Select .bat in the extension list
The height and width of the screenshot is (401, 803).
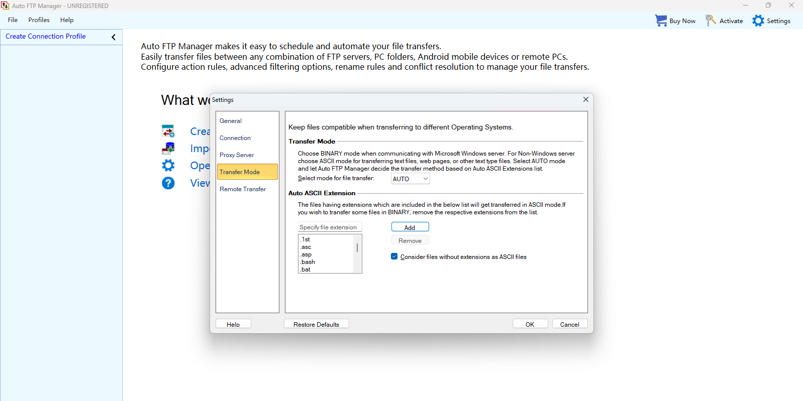tap(326, 270)
